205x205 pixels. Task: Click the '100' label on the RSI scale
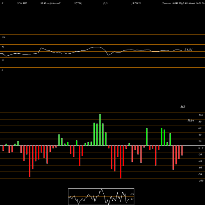coord(3,37)
